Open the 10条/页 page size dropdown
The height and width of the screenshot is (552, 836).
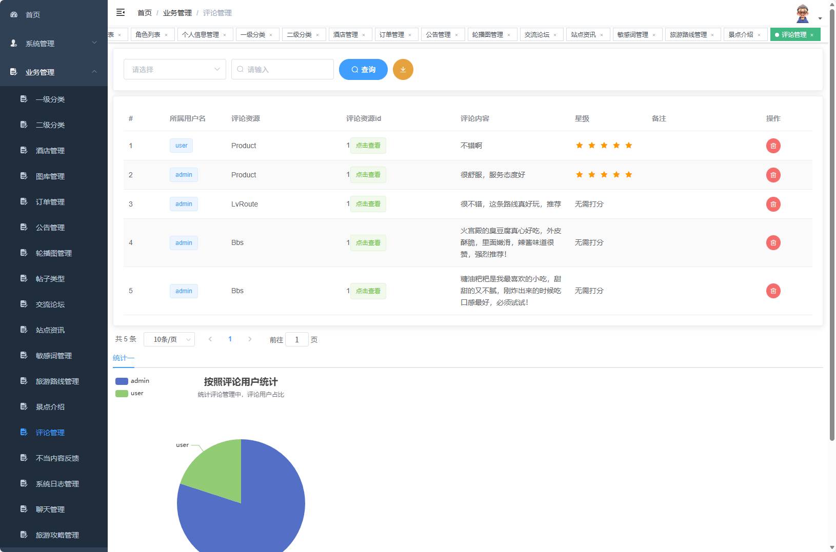pyautogui.click(x=169, y=339)
